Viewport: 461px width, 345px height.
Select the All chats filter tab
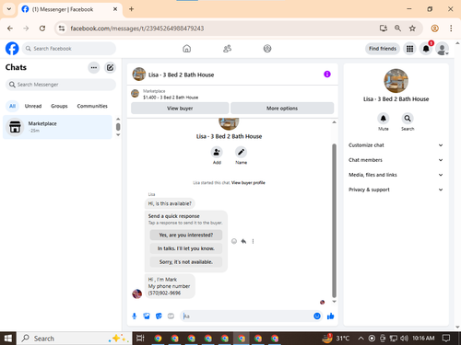(12, 106)
